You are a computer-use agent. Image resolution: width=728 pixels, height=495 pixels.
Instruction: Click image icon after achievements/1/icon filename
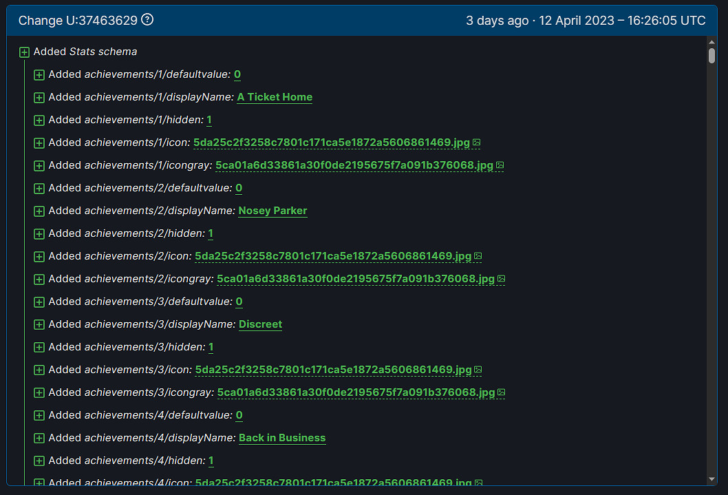(x=477, y=143)
